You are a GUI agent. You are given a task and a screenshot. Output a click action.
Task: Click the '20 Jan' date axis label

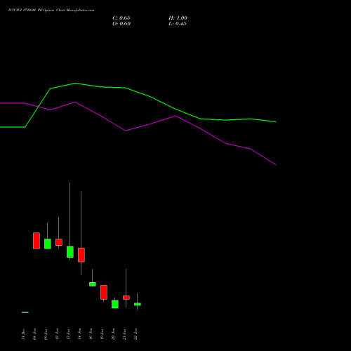coord(113,334)
